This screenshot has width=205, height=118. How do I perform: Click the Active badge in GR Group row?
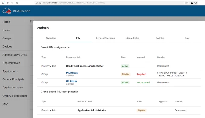pos(125,82)
